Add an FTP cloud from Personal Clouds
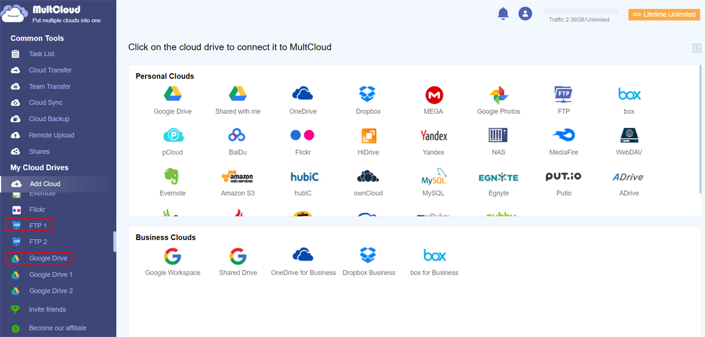Image resolution: width=705 pixels, height=337 pixels. 563,100
